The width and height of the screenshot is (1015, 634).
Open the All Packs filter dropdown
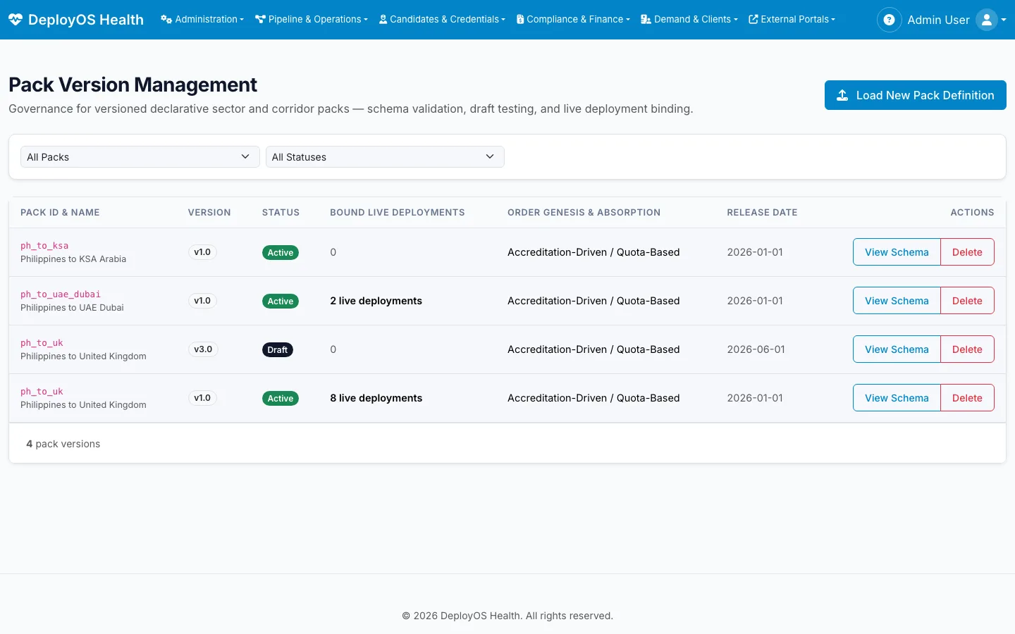(x=140, y=157)
